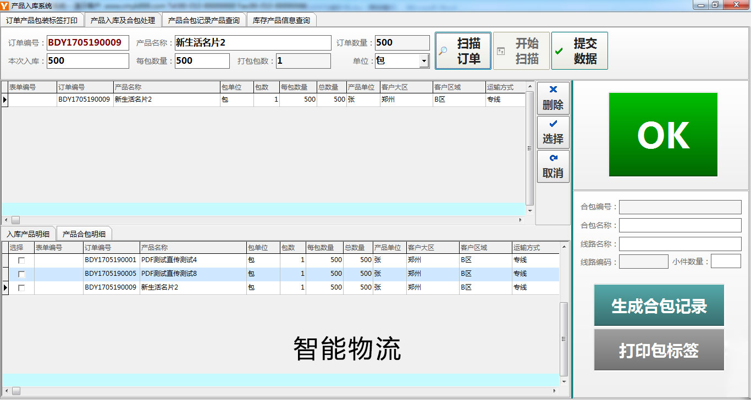Image resolution: width=751 pixels, height=400 pixels.
Task: Click the 打印包标签 button
Action: pos(659,350)
